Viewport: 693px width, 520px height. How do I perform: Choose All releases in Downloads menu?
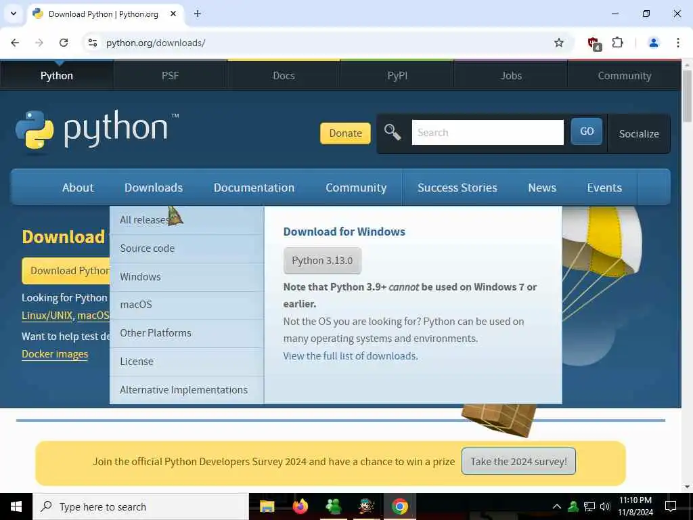click(x=187, y=220)
